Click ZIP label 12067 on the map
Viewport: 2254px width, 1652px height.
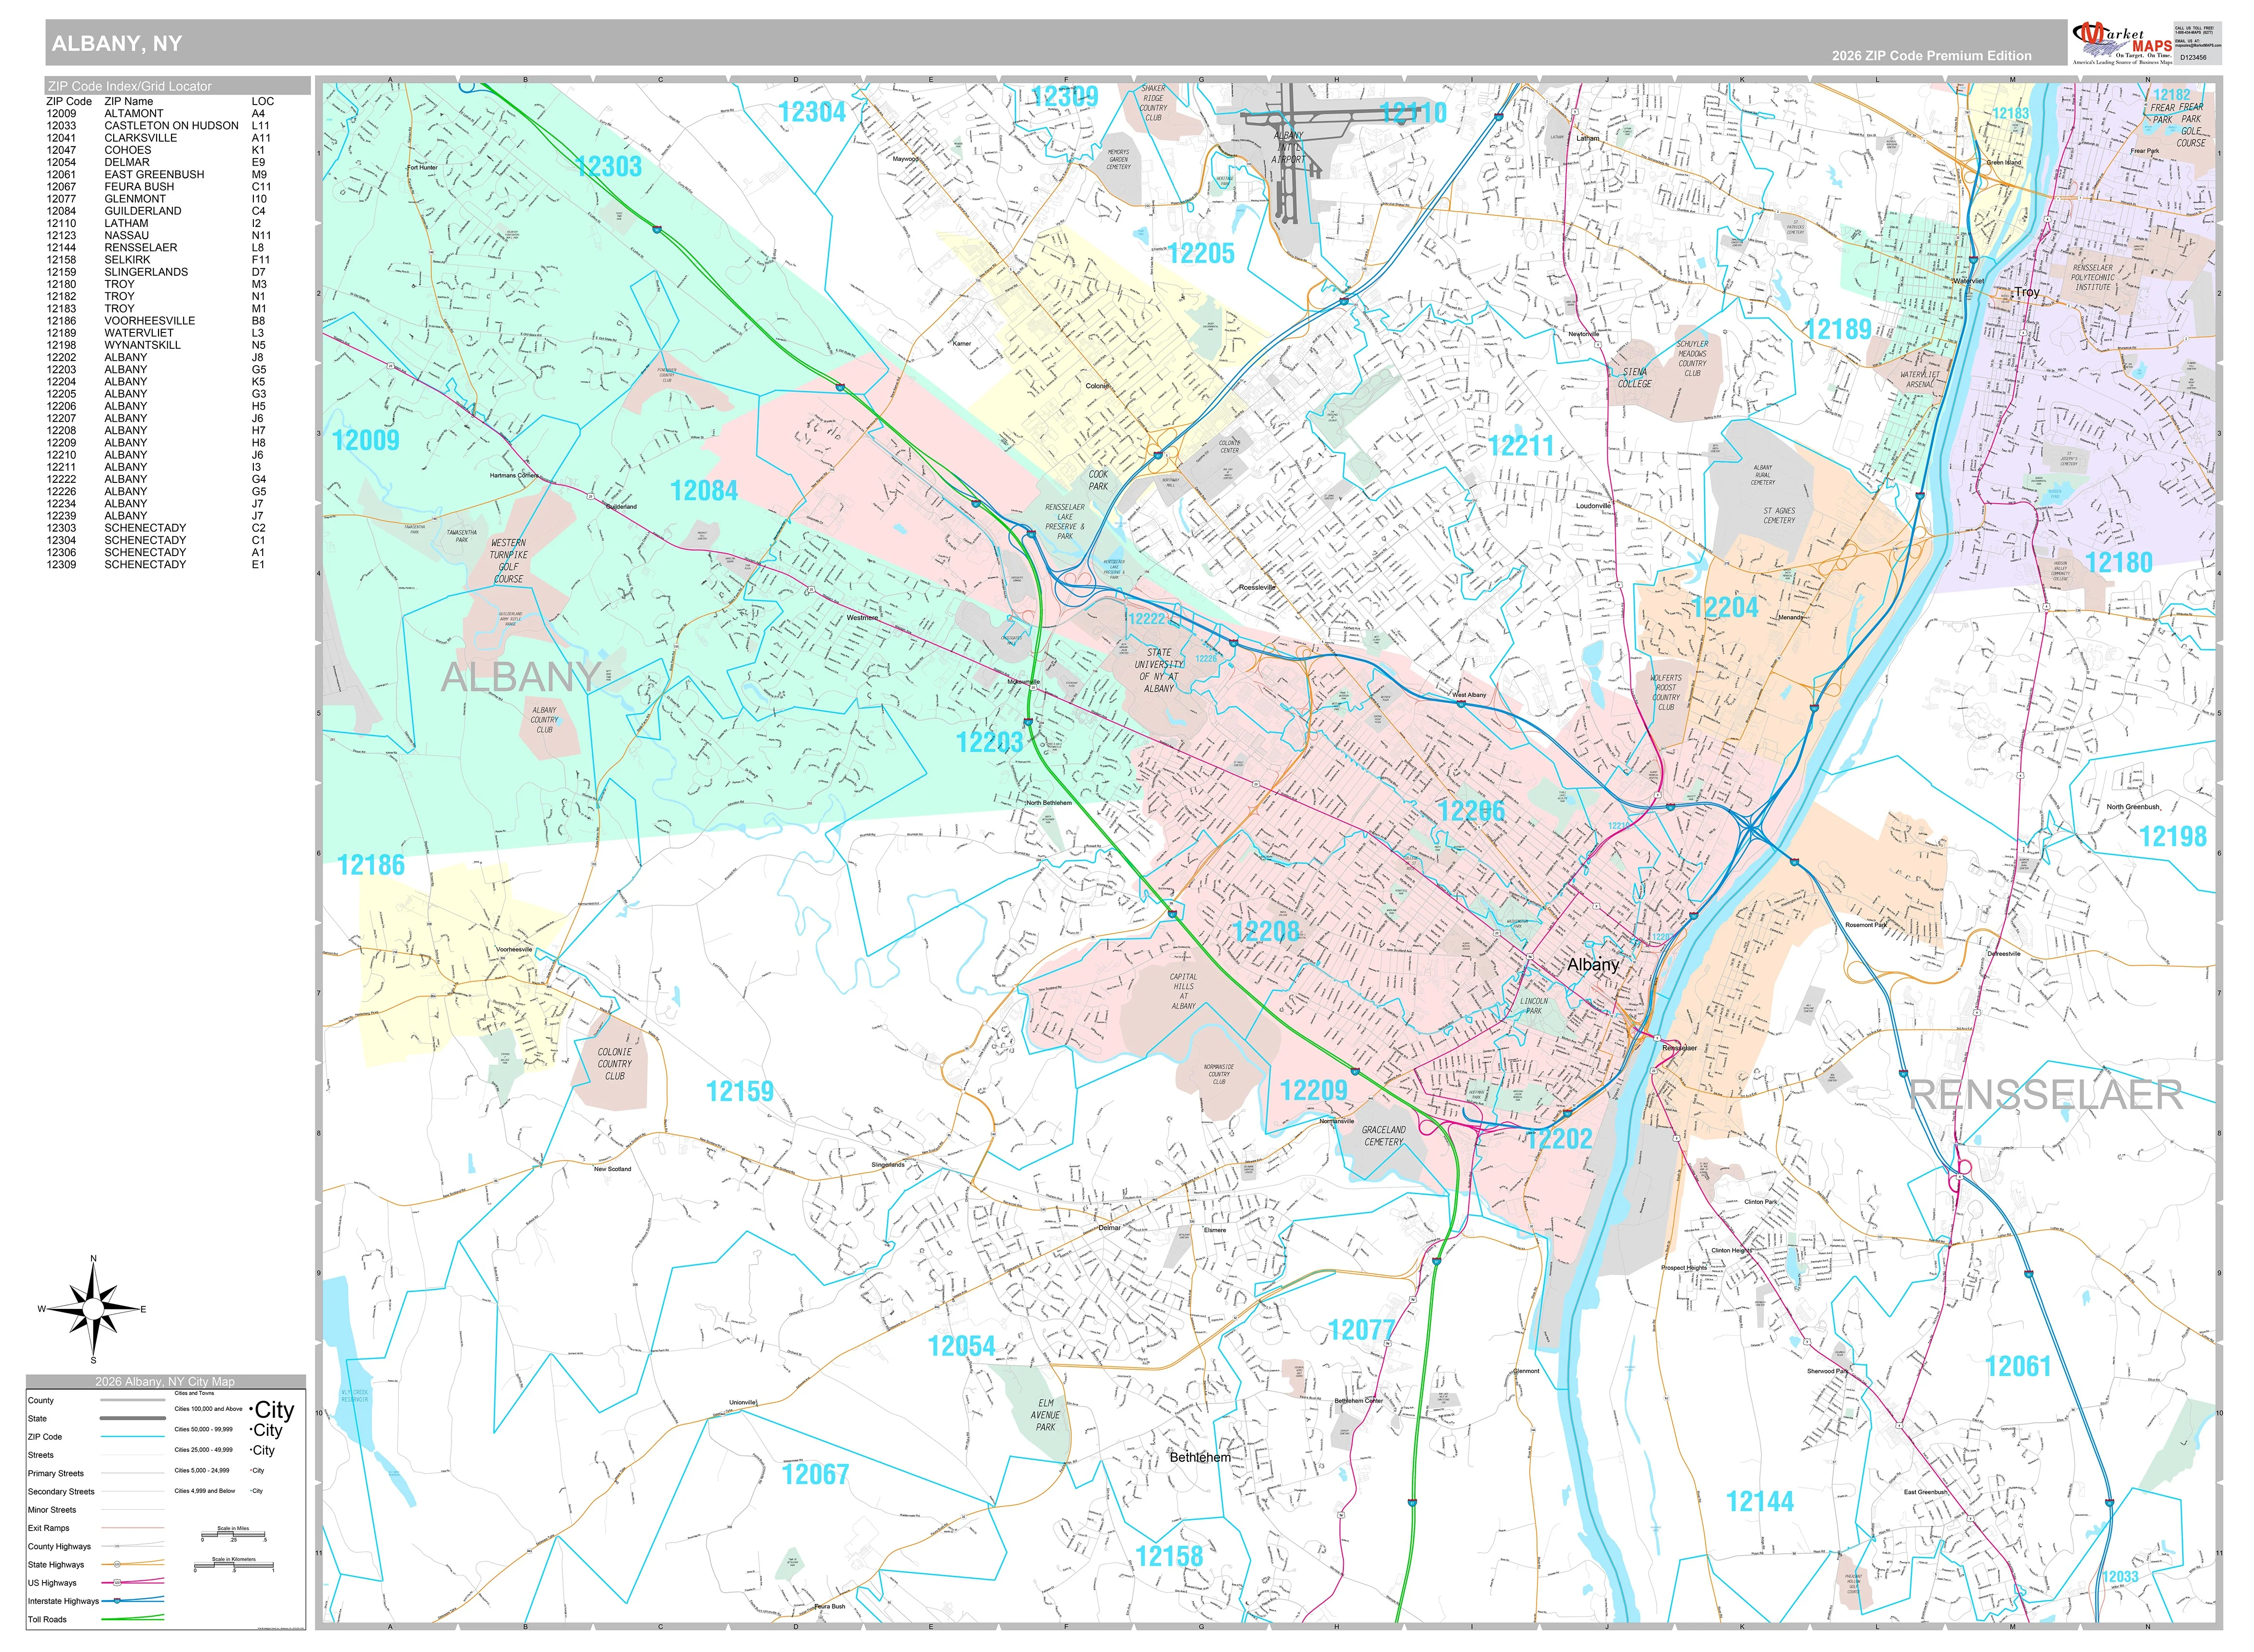[816, 1475]
